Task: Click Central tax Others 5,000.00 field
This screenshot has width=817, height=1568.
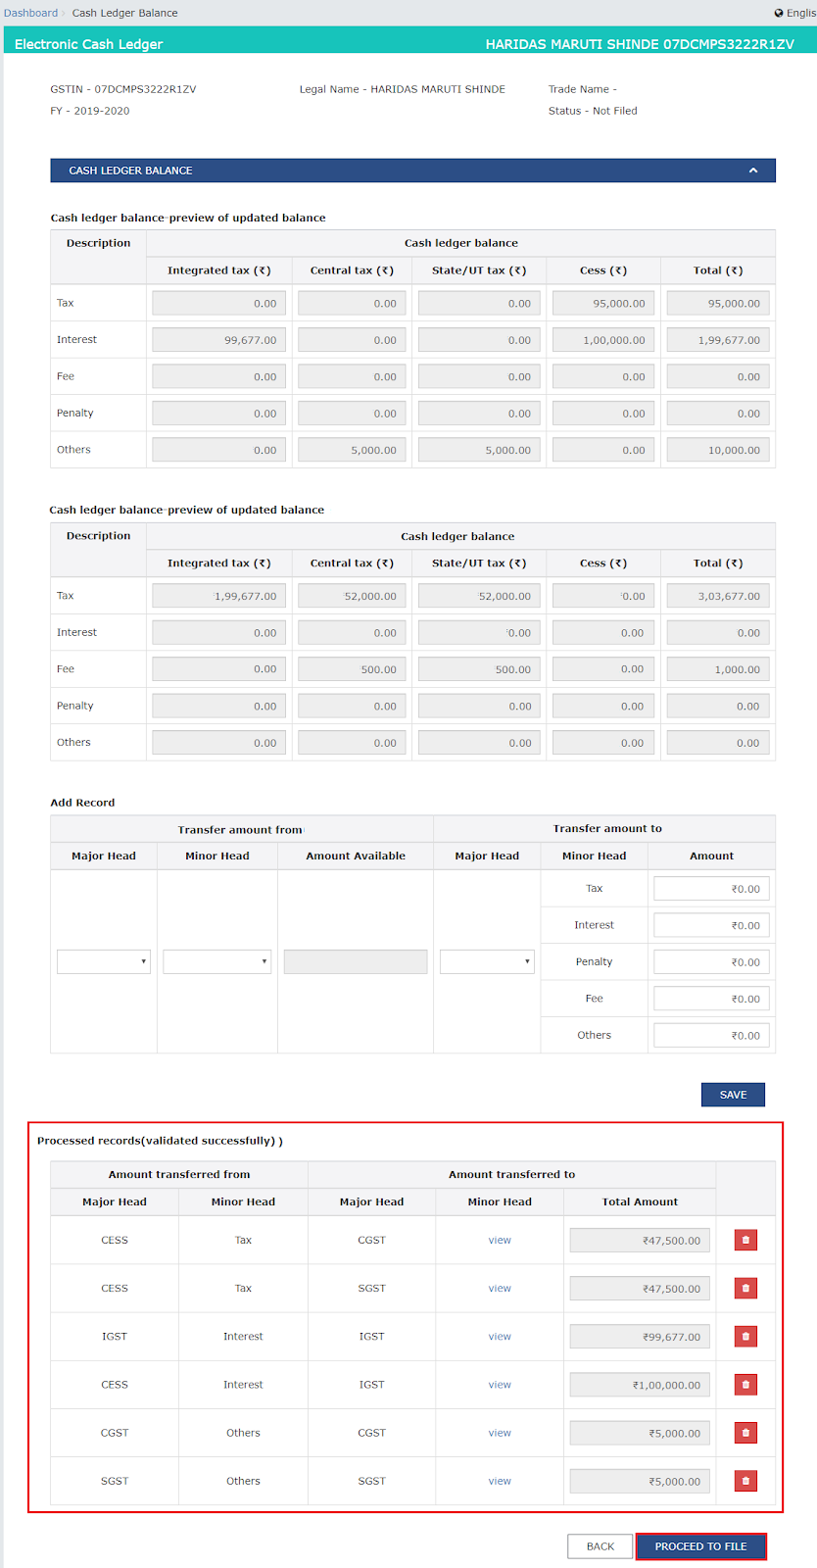Action: coord(352,450)
